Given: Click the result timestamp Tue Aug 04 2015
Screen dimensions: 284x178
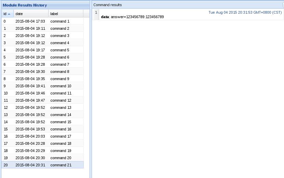Looking at the screenshot, I should [245, 12].
